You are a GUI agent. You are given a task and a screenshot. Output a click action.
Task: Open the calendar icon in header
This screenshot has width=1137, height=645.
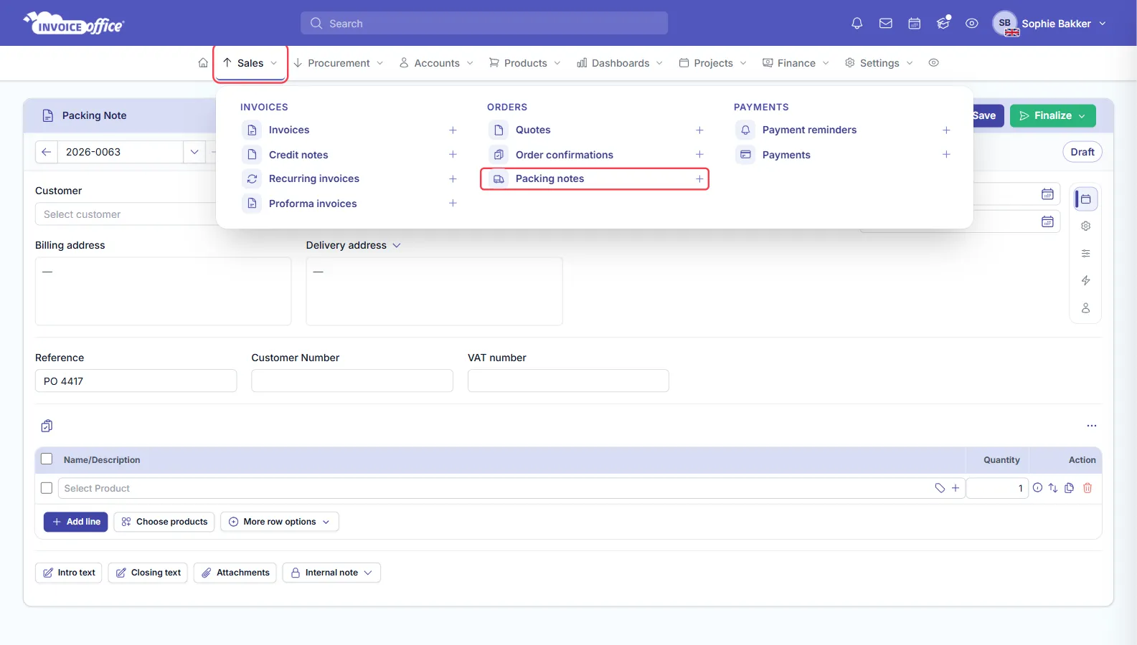coord(914,24)
